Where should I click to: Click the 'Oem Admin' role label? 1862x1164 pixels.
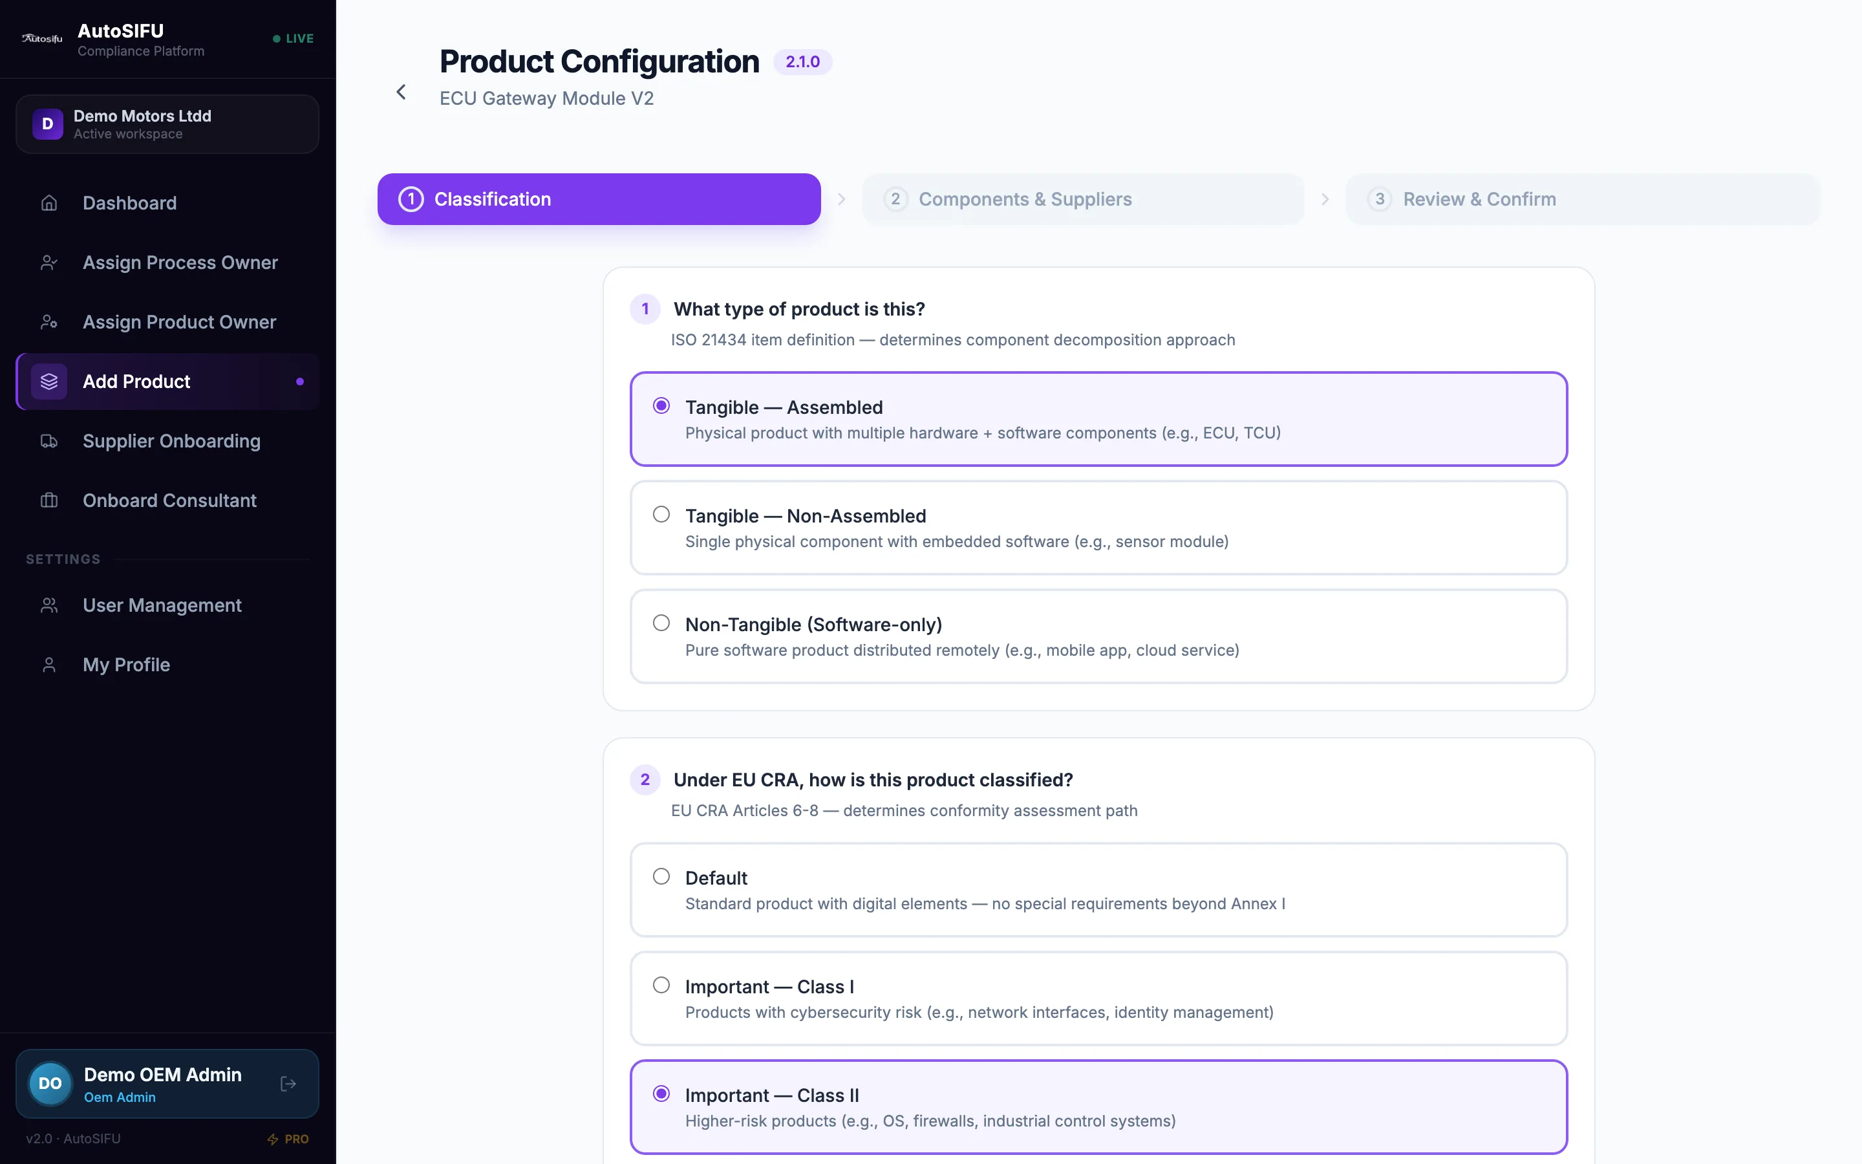(119, 1097)
